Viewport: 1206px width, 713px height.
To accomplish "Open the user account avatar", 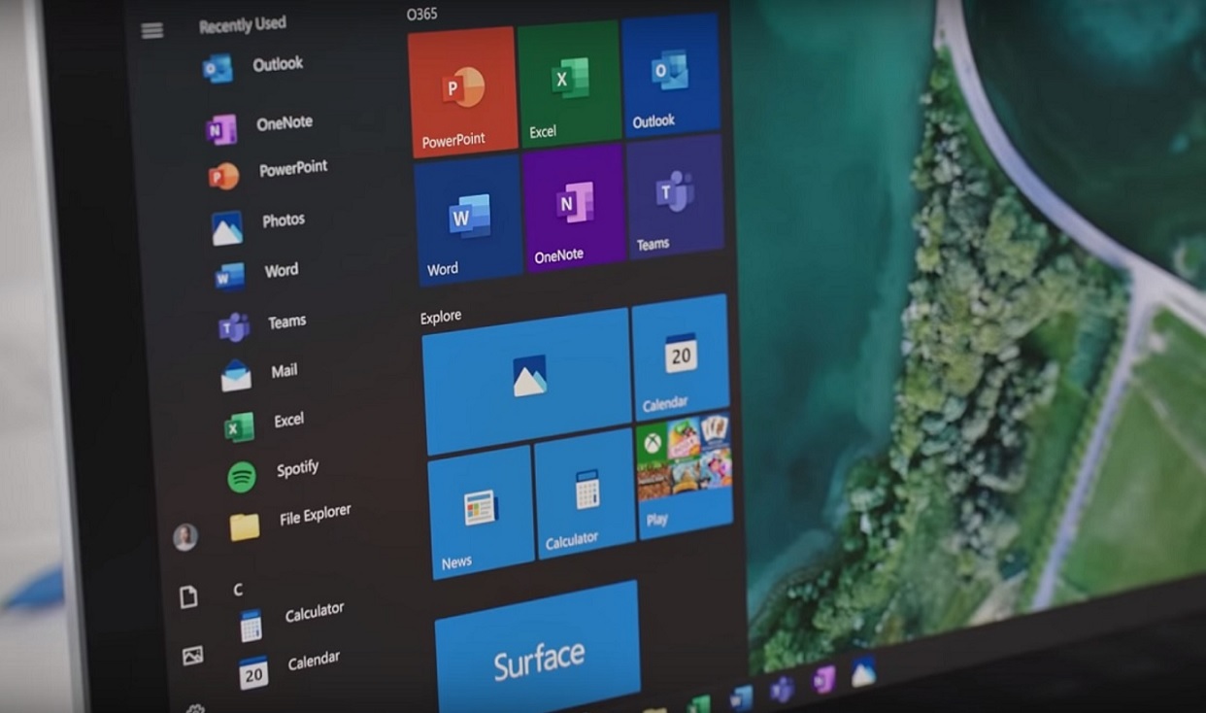I will [x=184, y=537].
